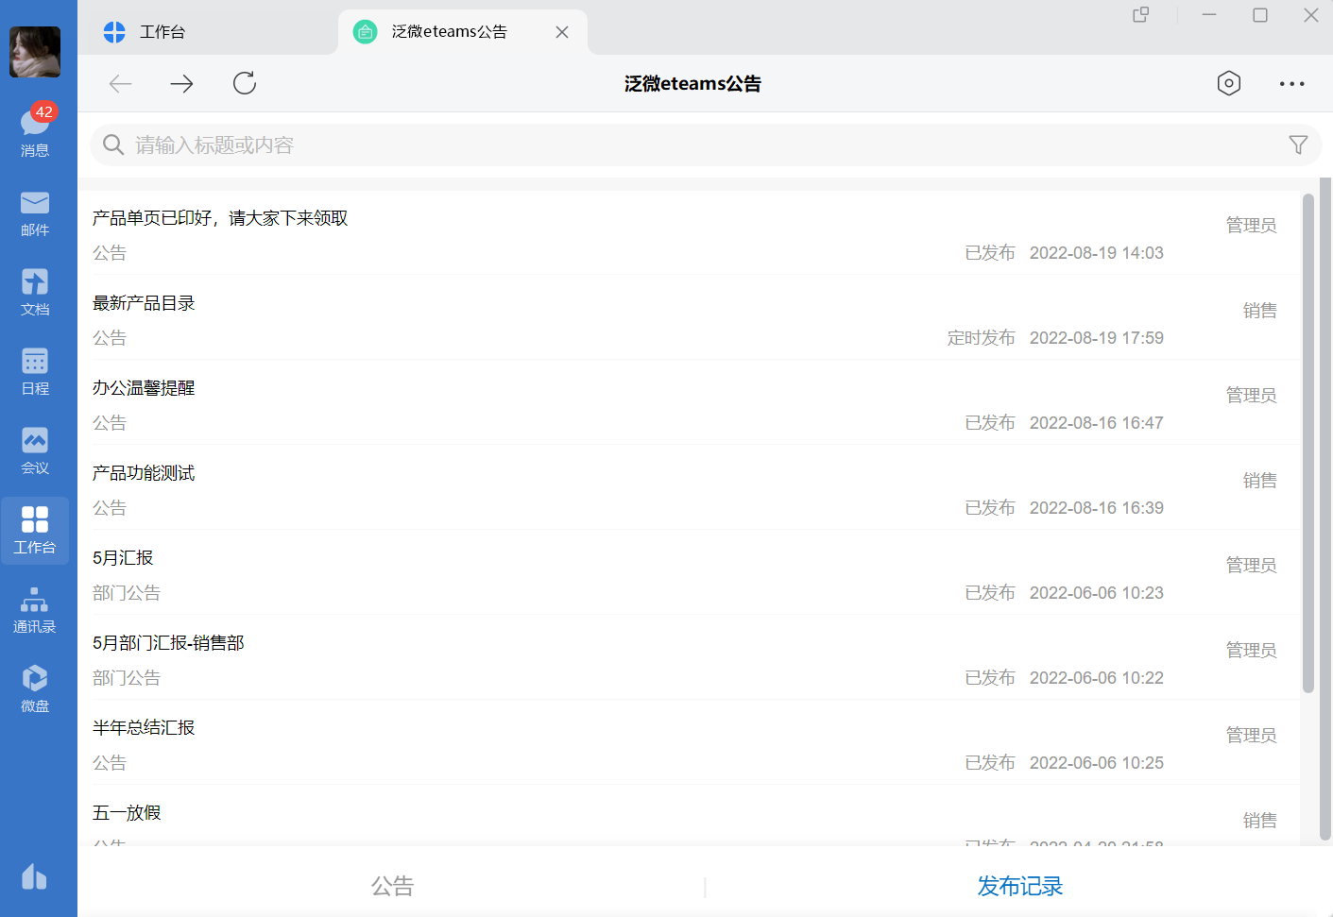Viewport: 1333px width, 917px height.
Task: Select the 公告 bottom tab
Action: [392, 886]
